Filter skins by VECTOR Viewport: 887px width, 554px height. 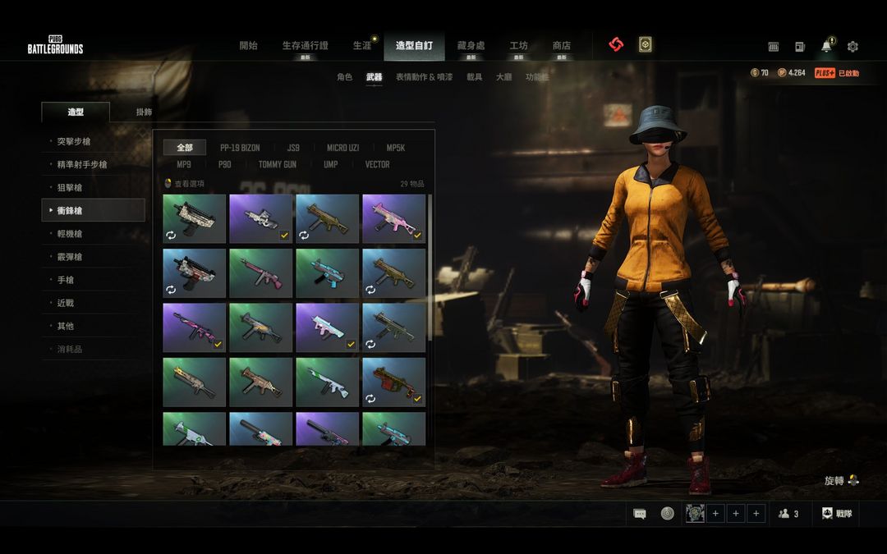(x=377, y=164)
